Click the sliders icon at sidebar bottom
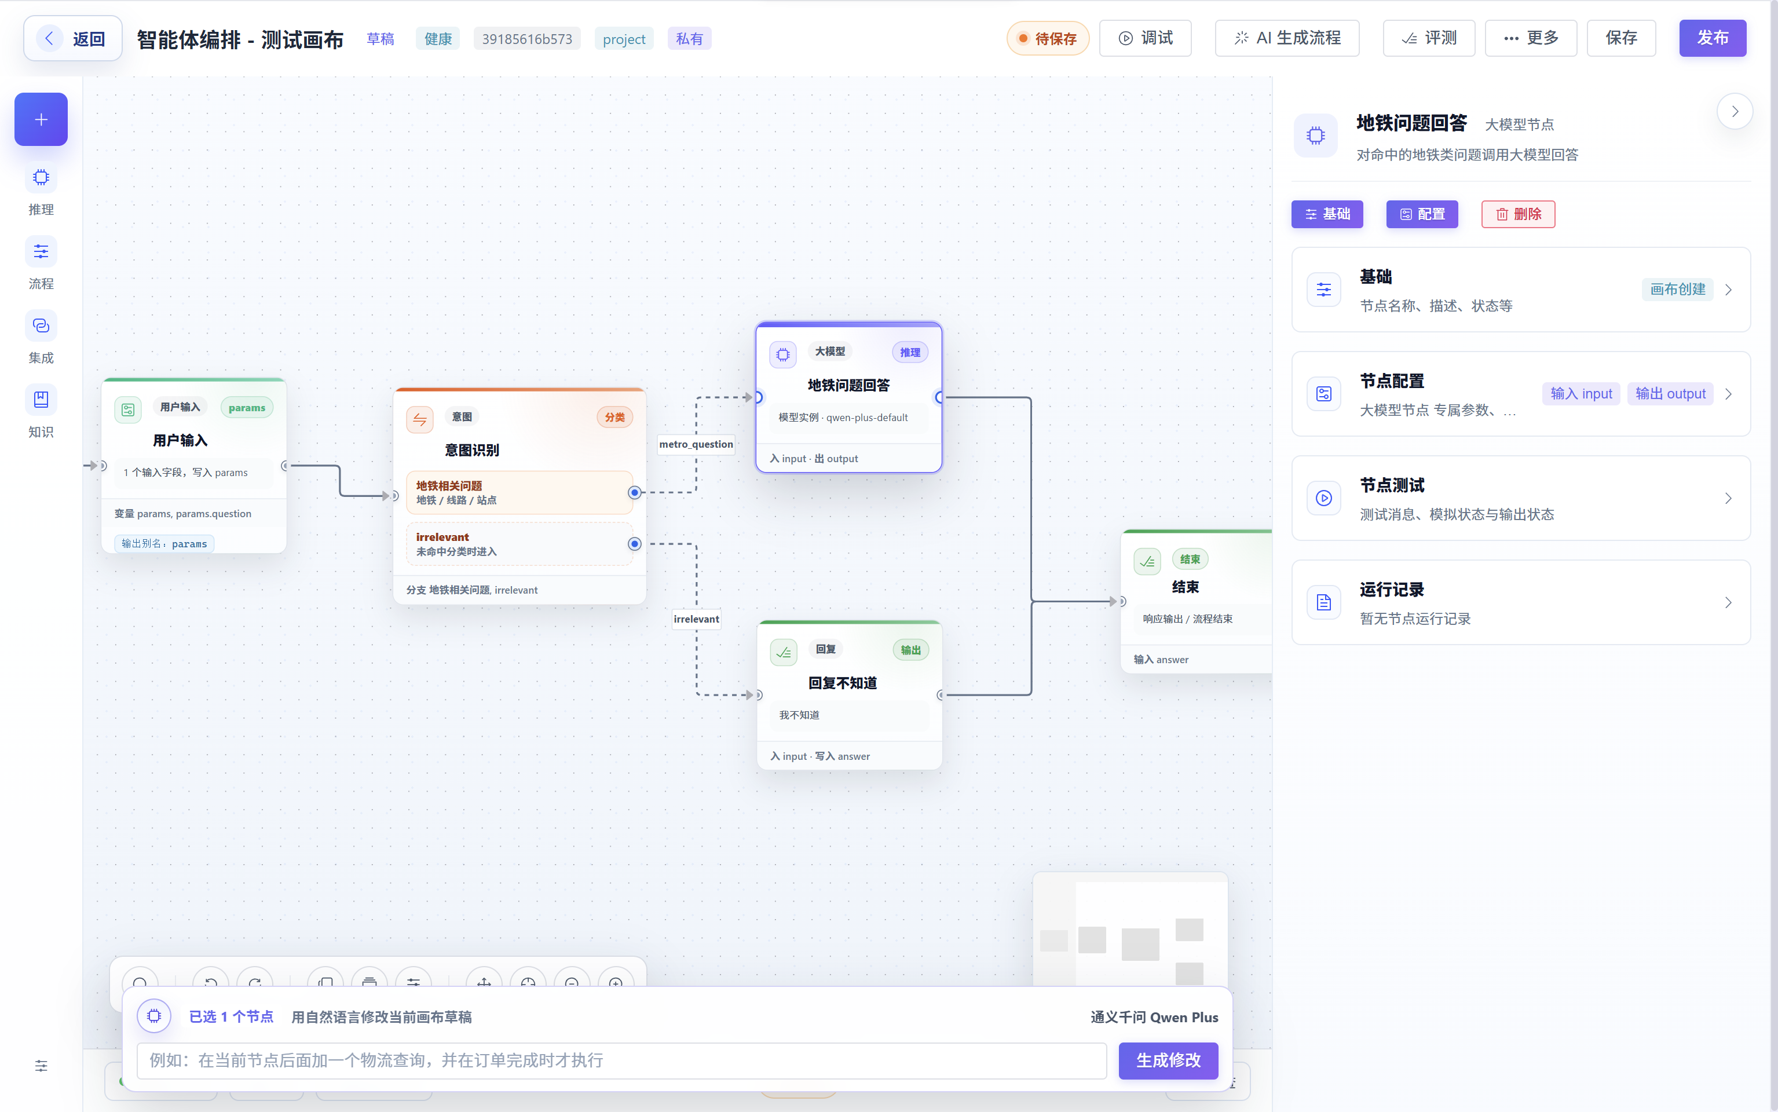Image resolution: width=1778 pixels, height=1112 pixels. [41, 1066]
